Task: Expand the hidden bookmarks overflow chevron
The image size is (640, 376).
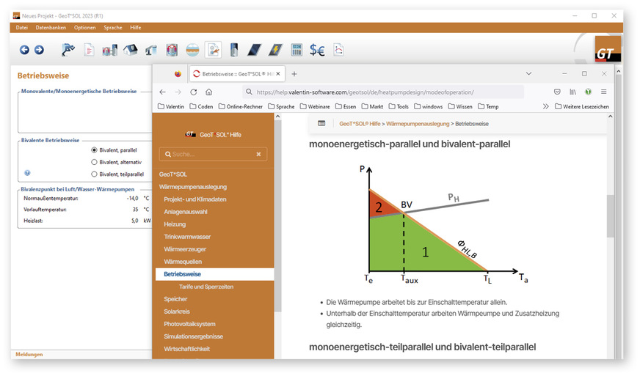Action: point(545,106)
